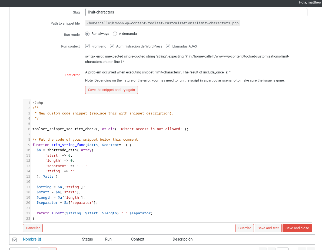This screenshot has width=322, height=250.
Task: Click the 'length' => 0 code line
Action: click(60, 161)
